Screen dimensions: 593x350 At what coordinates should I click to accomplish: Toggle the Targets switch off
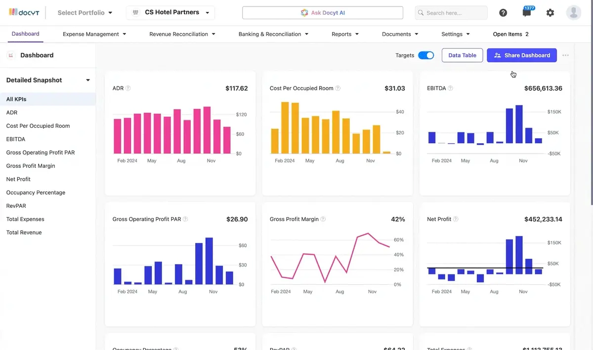[426, 55]
